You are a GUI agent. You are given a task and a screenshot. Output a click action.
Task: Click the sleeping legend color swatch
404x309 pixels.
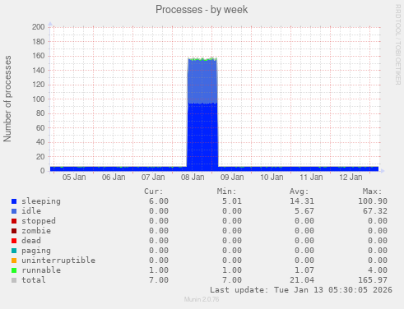[x=14, y=201]
